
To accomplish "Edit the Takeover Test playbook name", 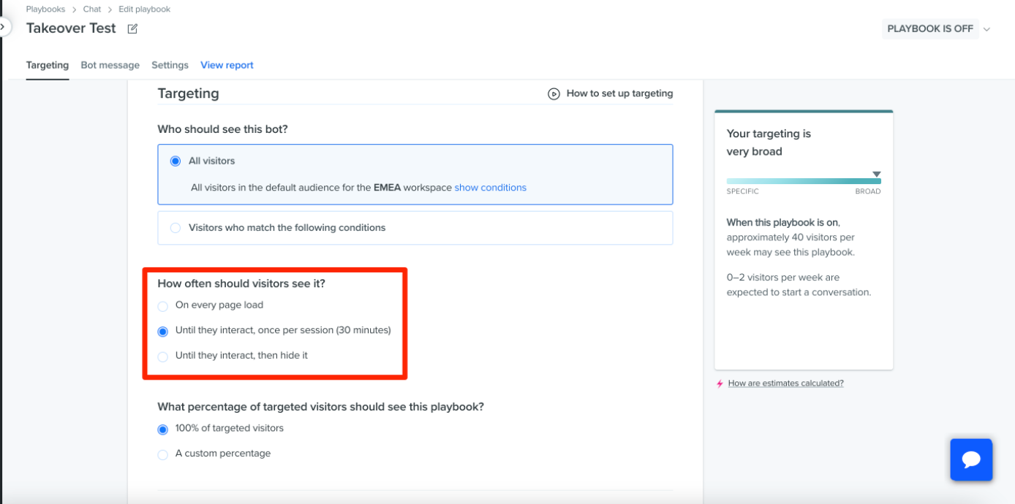I will pyautogui.click(x=132, y=28).
